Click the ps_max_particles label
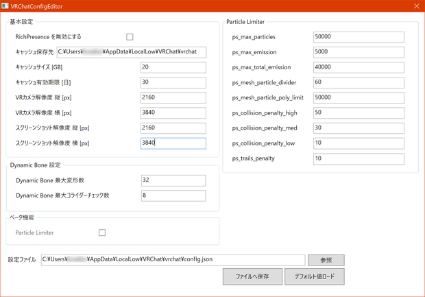 click(x=254, y=37)
